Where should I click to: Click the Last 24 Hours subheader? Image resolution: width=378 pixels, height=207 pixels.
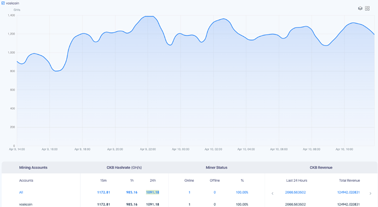click(x=297, y=181)
